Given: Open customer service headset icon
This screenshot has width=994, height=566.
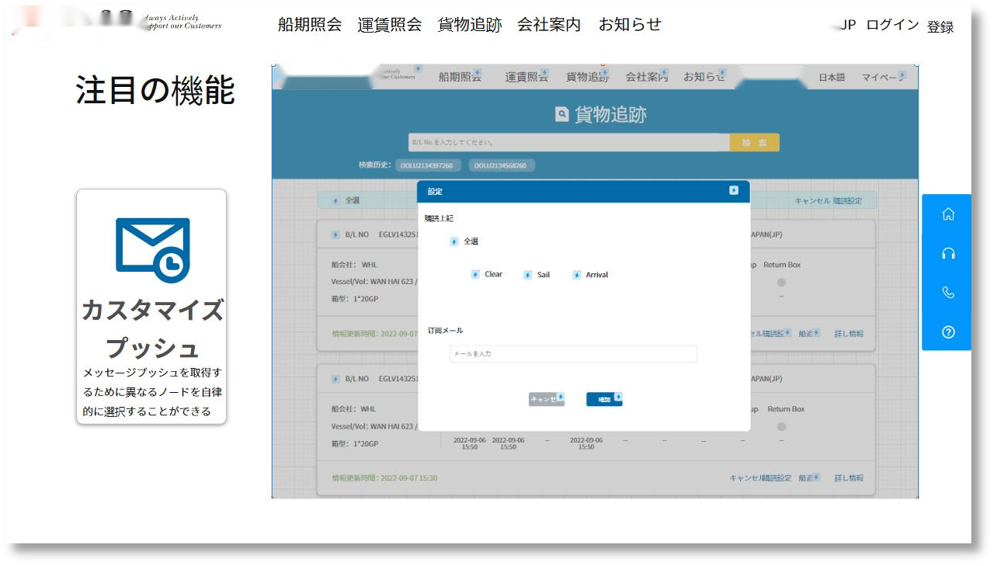Looking at the screenshot, I should pos(947,254).
